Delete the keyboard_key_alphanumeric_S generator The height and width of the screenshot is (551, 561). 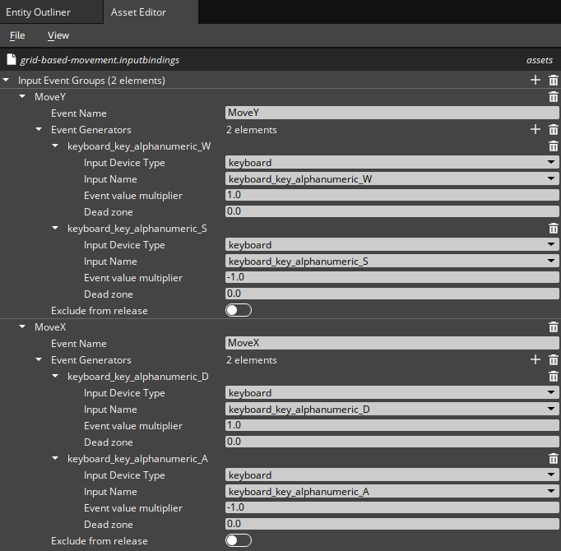coord(554,229)
